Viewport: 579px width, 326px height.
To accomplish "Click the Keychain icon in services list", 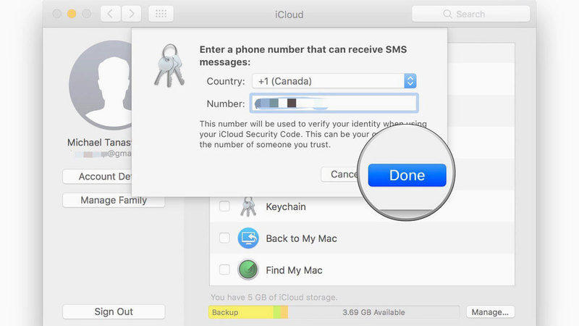I will coord(248,206).
